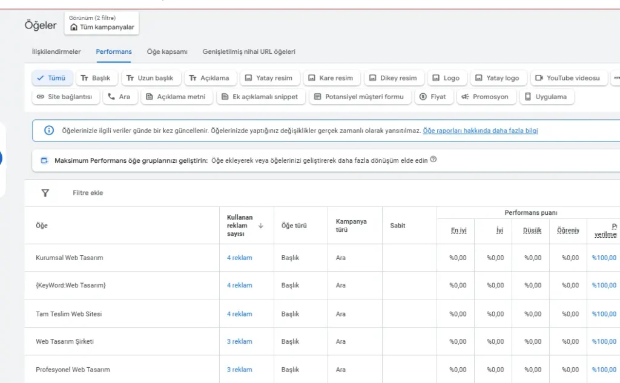The width and height of the screenshot is (620, 383).
Task: Click the info icon in the notice banner
Action: (49, 131)
